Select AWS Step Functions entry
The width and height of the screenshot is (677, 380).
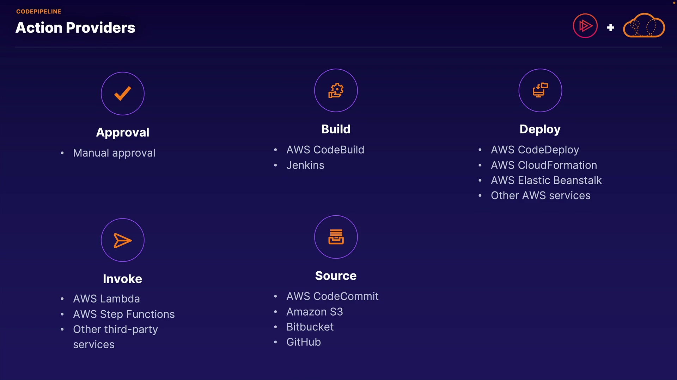pyautogui.click(x=124, y=314)
